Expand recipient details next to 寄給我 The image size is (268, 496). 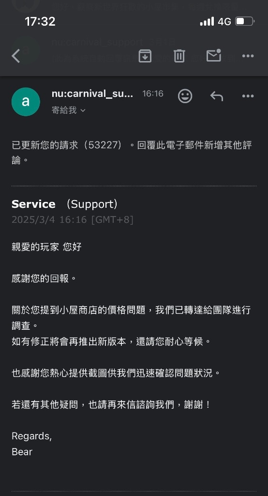point(83,110)
